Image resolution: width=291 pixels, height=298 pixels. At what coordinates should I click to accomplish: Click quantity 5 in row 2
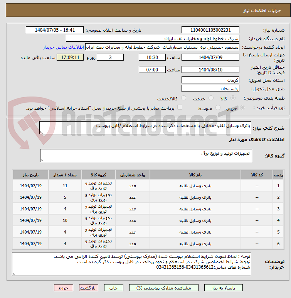[65, 197]
